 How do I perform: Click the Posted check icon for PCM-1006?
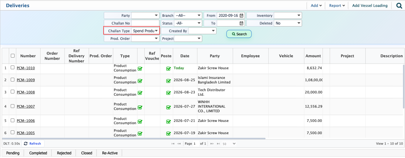click(168, 122)
